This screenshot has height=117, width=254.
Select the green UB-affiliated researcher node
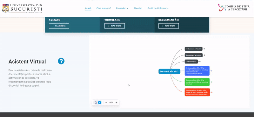[197, 82]
